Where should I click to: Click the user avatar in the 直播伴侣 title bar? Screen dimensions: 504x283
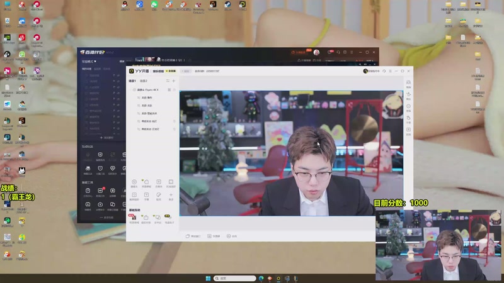pyautogui.click(x=317, y=52)
